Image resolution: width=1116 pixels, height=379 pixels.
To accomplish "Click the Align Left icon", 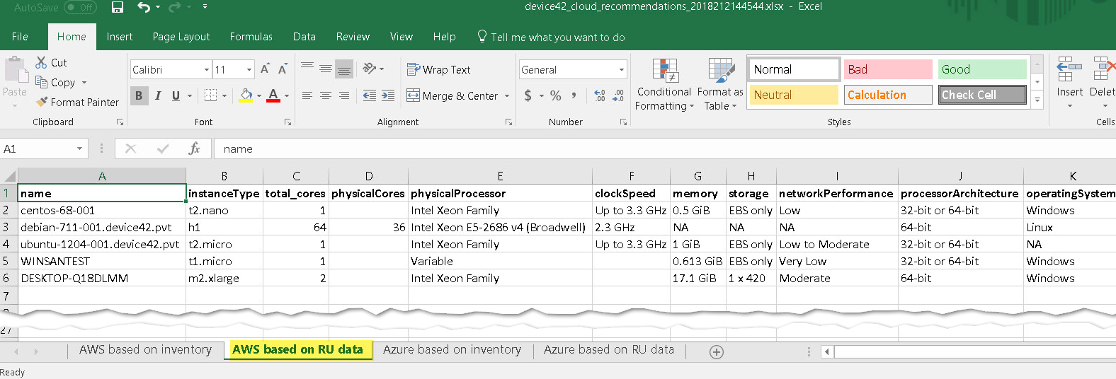I will [x=307, y=95].
